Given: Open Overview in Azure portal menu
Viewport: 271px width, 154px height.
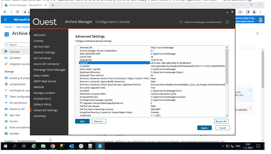Looking at the screenshot, I should (x=15, y=52).
